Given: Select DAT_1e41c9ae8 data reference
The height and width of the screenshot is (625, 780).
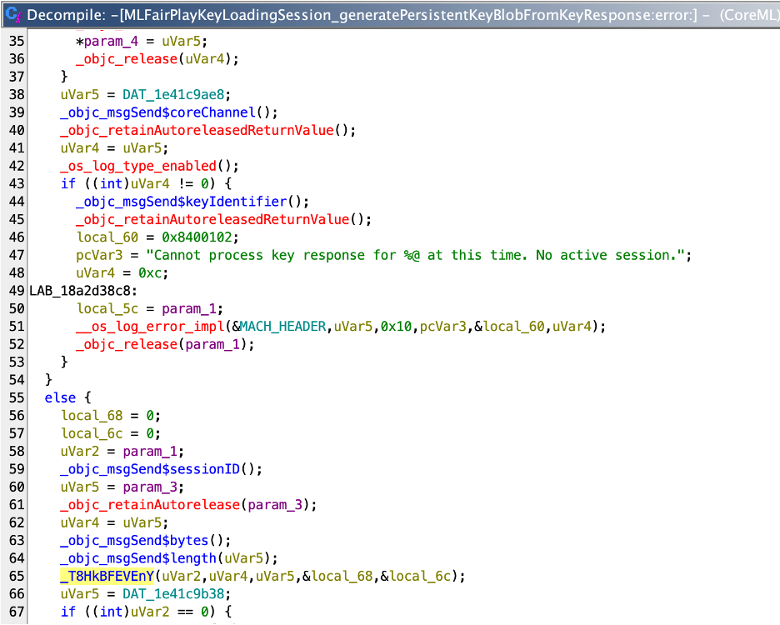Looking at the screenshot, I should click(x=169, y=94).
